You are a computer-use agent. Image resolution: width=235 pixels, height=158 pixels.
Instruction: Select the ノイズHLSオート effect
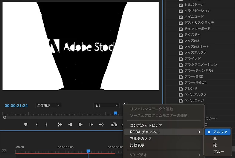[197, 47]
